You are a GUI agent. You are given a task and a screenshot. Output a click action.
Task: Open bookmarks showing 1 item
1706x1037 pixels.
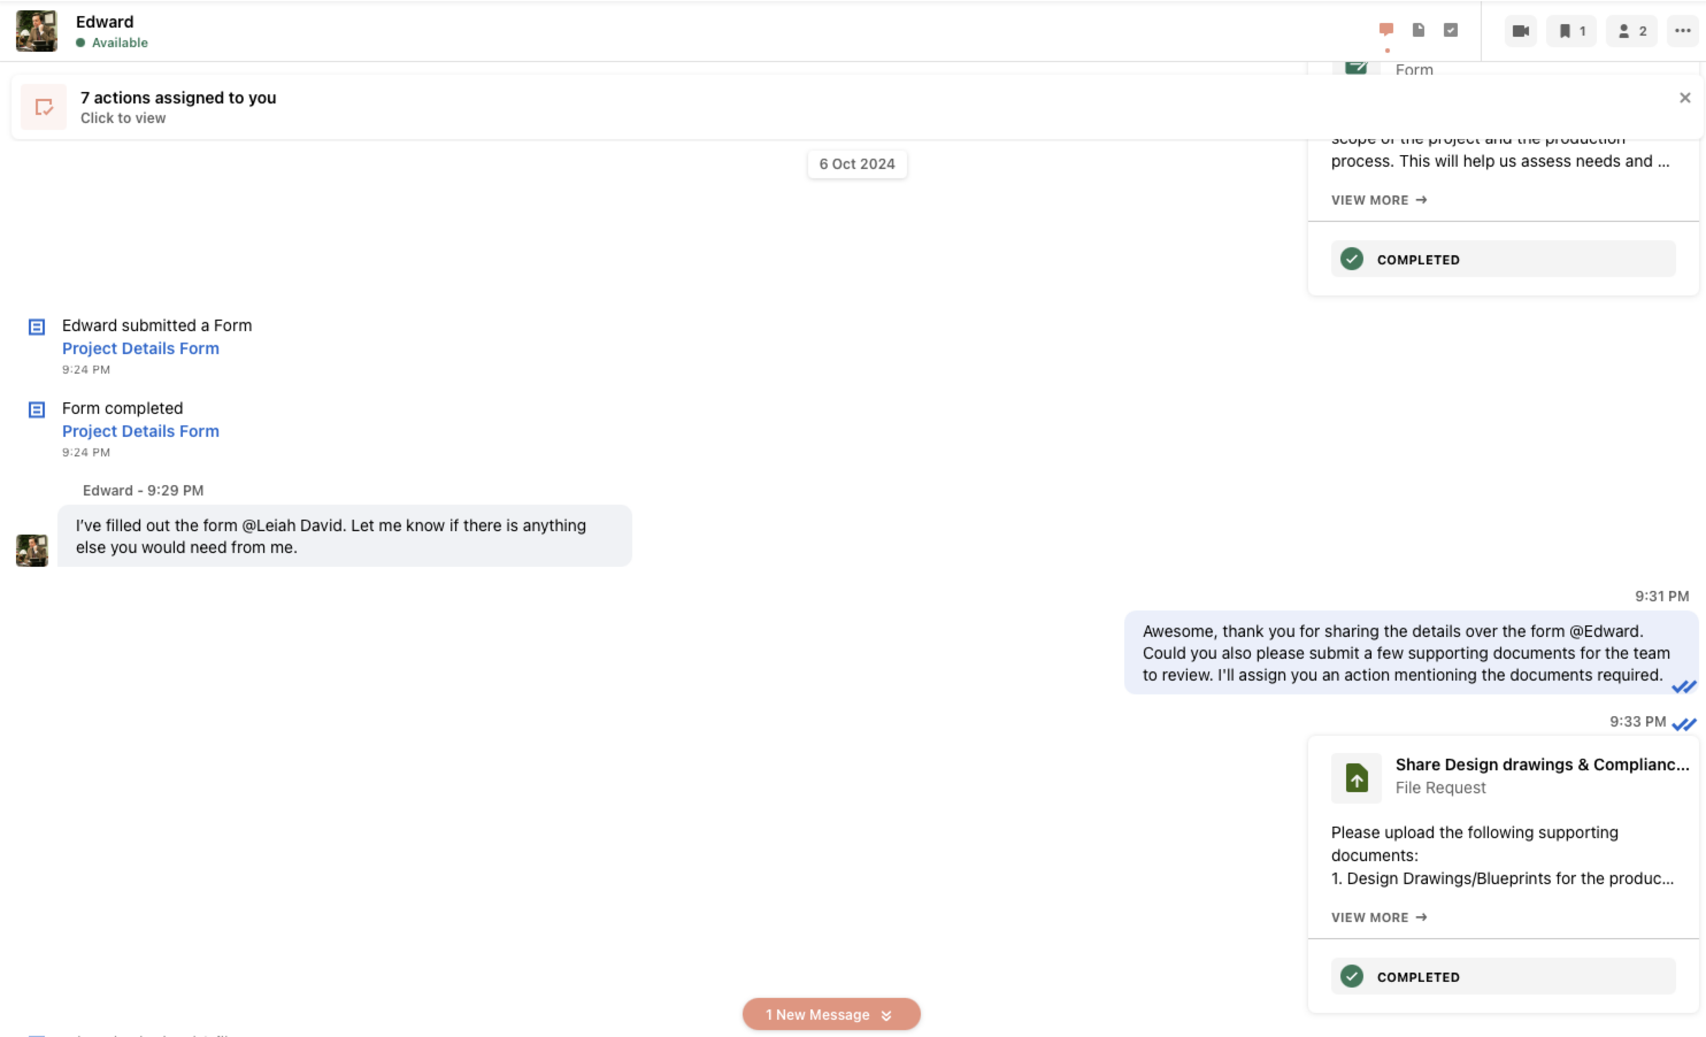coord(1571,31)
